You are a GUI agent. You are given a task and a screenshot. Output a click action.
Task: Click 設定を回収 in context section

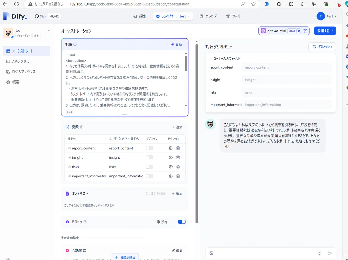pos(155,194)
